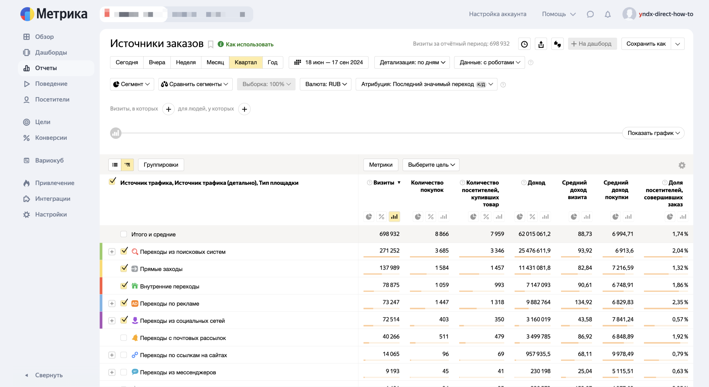Select pie chart view under Визиты column

click(x=369, y=217)
